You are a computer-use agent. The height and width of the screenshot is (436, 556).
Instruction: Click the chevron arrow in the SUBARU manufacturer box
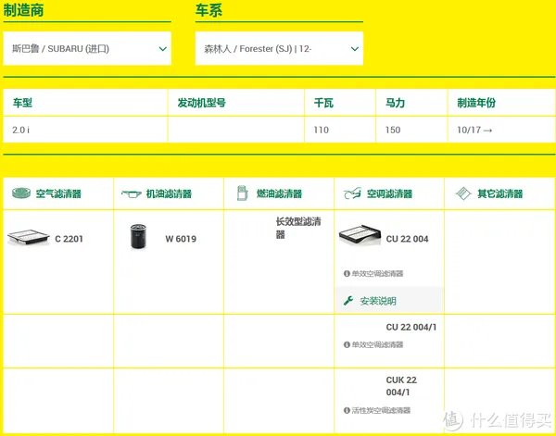tap(163, 49)
